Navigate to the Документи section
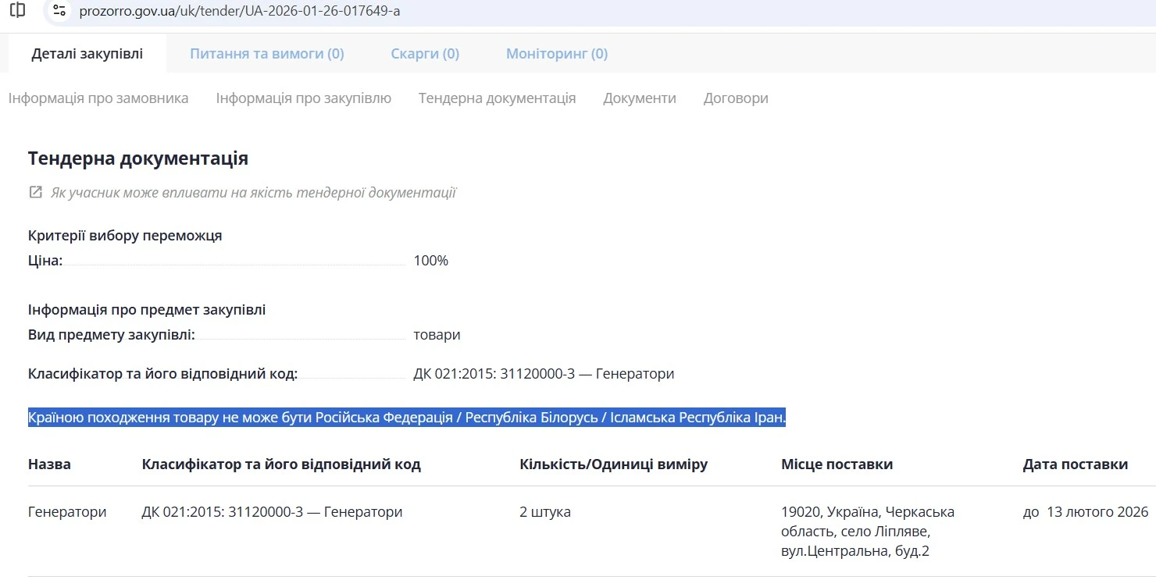This screenshot has width=1156, height=580. click(x=639, y=98)
